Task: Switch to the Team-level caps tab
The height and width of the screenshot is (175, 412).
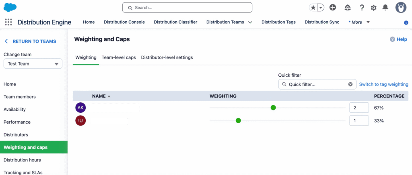Action: 119,57
